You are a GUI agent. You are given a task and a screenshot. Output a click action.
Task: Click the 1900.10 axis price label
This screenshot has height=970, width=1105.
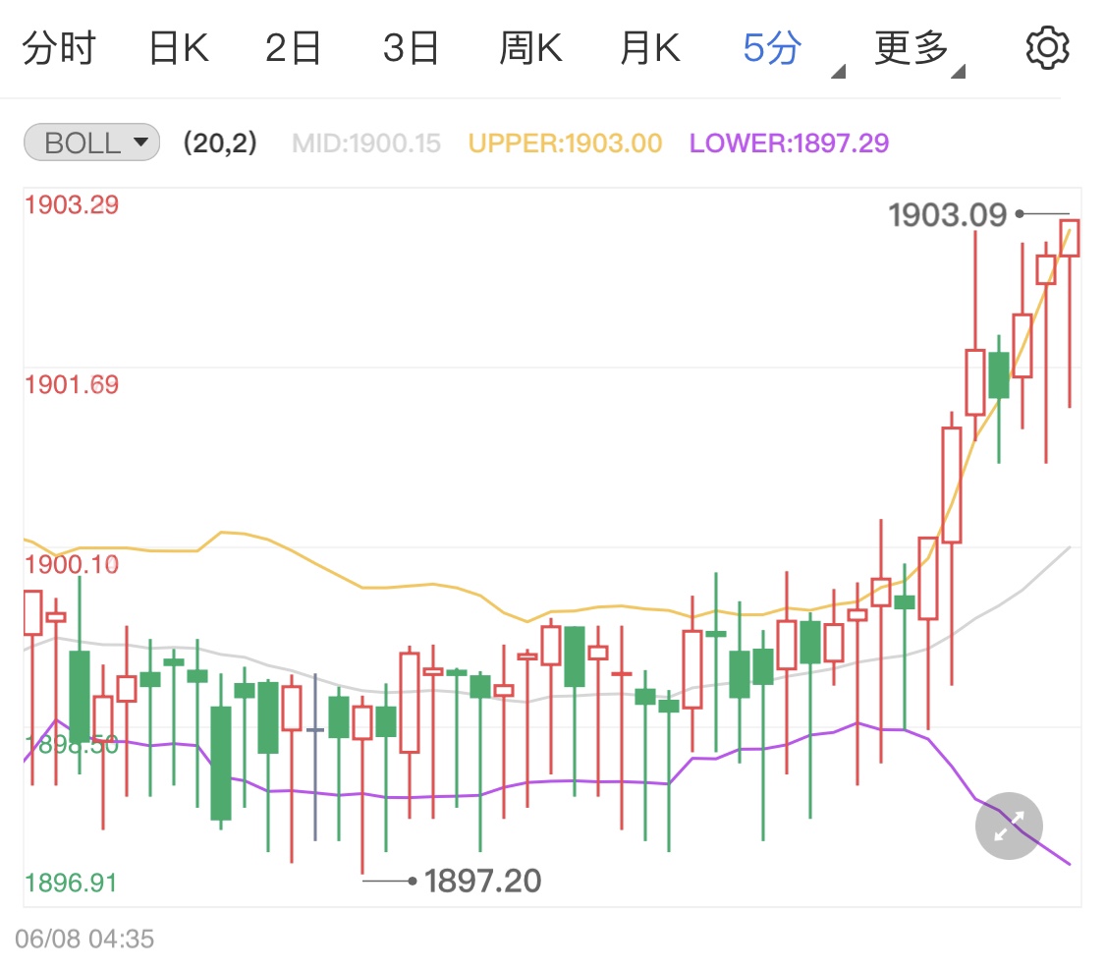coord(71,565)
